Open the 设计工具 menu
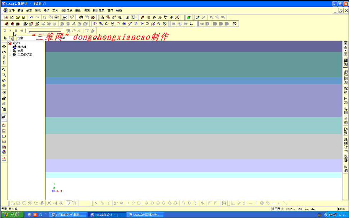This screenshot has height=218, width=349. click(67, 10)
